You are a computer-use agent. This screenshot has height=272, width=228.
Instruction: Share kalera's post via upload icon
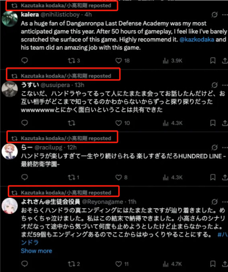[225, 61]
